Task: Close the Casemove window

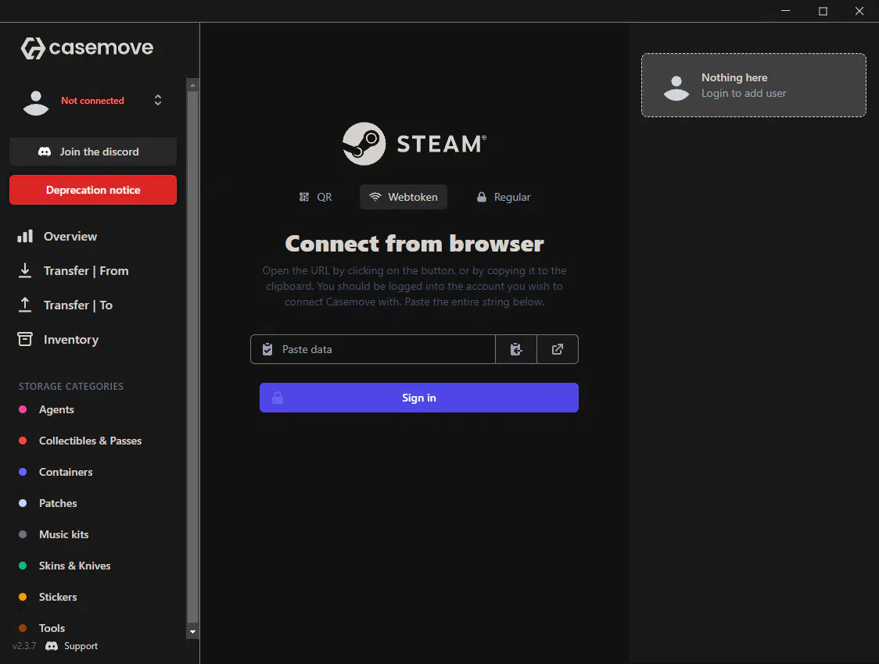Action: (859, 11)
